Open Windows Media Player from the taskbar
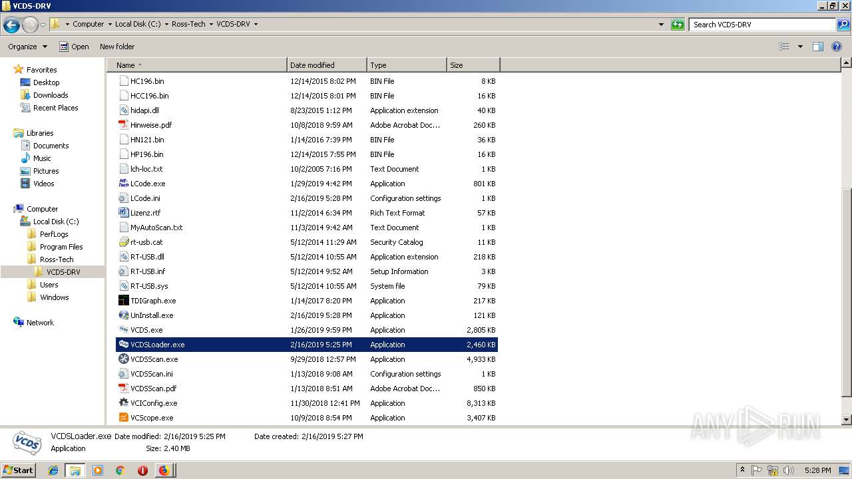Viewport: 852px width, 479px height. [x=98, y=470]
